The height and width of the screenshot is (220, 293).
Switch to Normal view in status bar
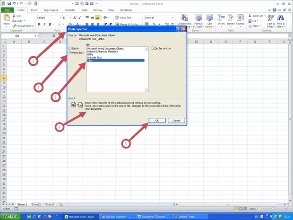pyautogui.click(x=237, y=209)
